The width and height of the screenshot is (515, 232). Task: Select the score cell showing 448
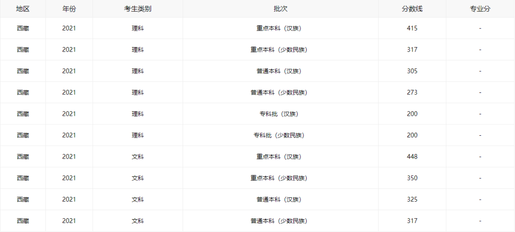pyautogui.click(x=412, y=157)
